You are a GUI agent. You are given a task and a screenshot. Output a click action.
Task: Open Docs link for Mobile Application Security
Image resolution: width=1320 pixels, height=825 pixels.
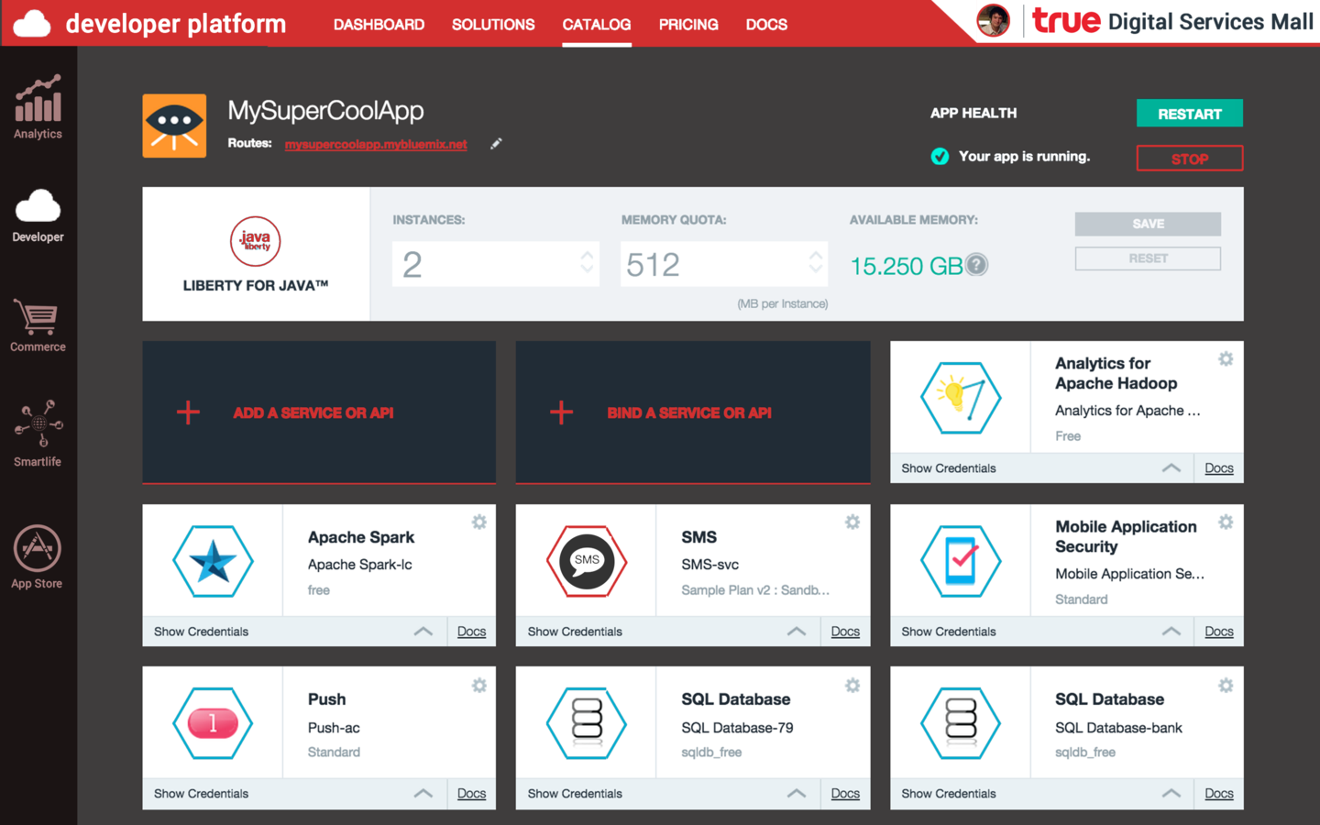pos(1219,632)
